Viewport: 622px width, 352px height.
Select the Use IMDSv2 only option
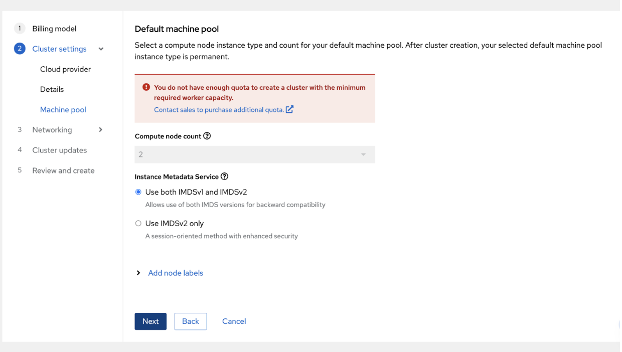point(138,224)
